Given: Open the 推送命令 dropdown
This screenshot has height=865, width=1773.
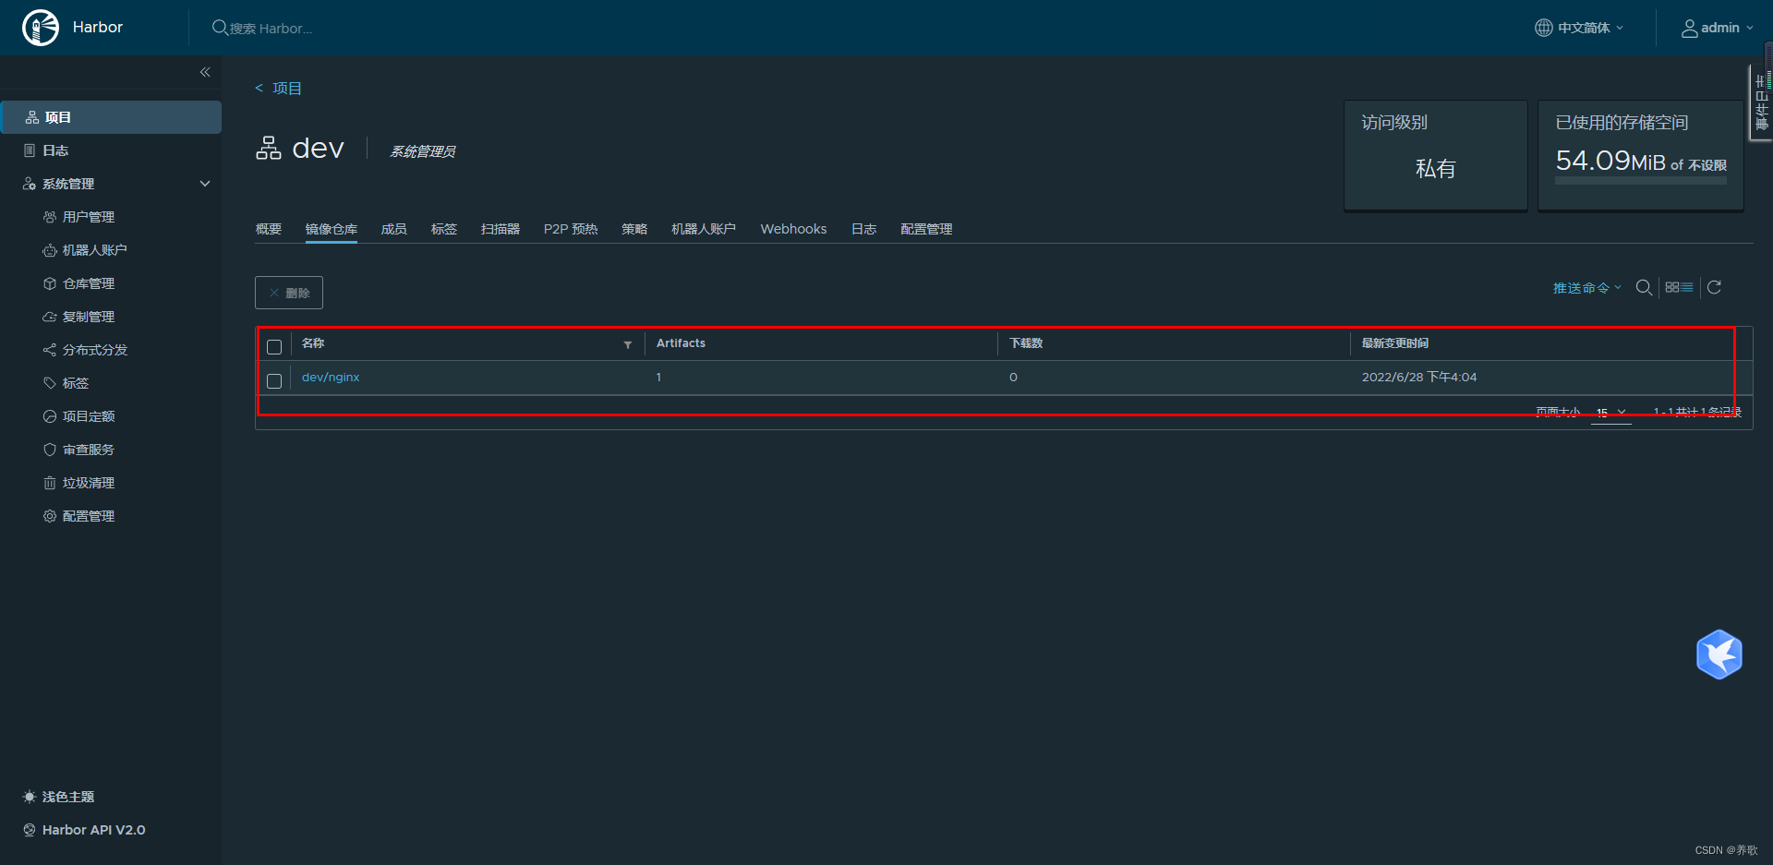Looking at the screenshot, I should [x=1586, y=288].
